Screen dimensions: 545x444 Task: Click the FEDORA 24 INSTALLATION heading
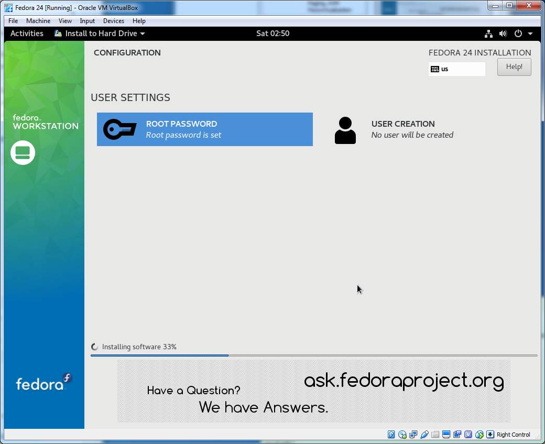pyautogui.click(x=479, y=53)
